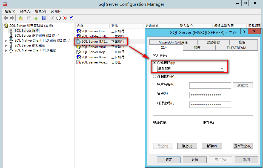Click the SQL Server (MSSQLSERVER) row icon

[79, 41]
